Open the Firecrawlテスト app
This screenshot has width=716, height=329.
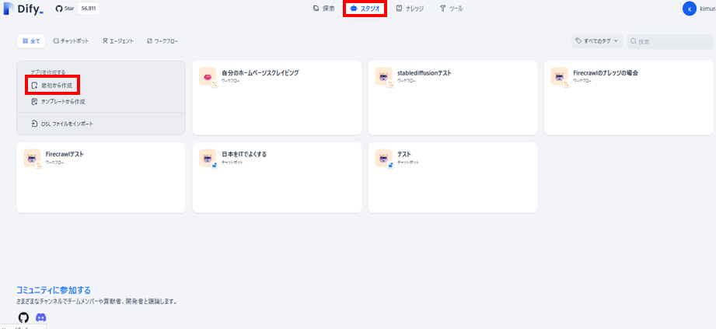tap(101, 177)
